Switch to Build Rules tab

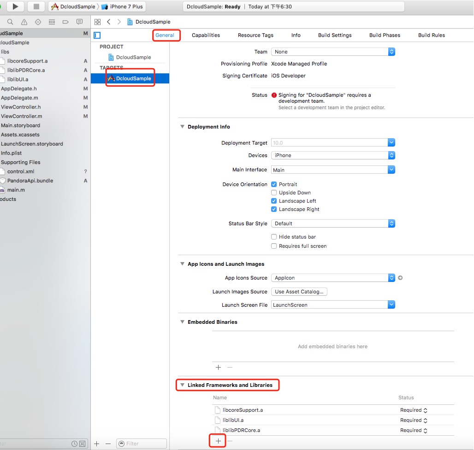[x=432, y=35]
